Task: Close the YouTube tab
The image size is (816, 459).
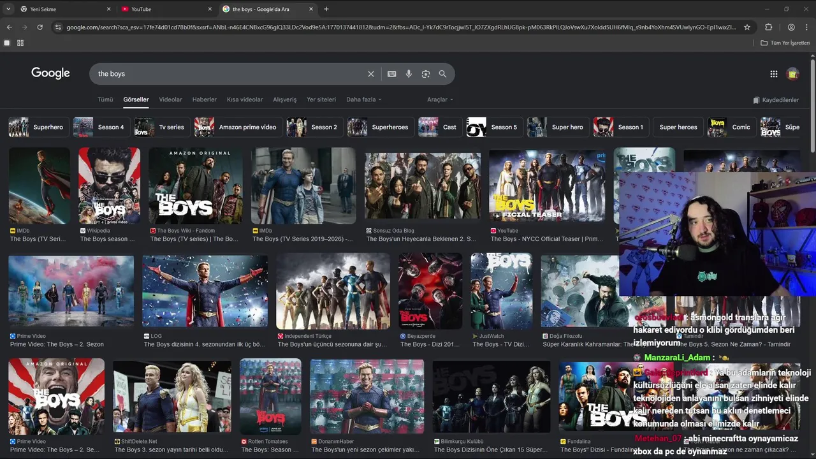Action: pyautogui.click(x=210, y=9)
